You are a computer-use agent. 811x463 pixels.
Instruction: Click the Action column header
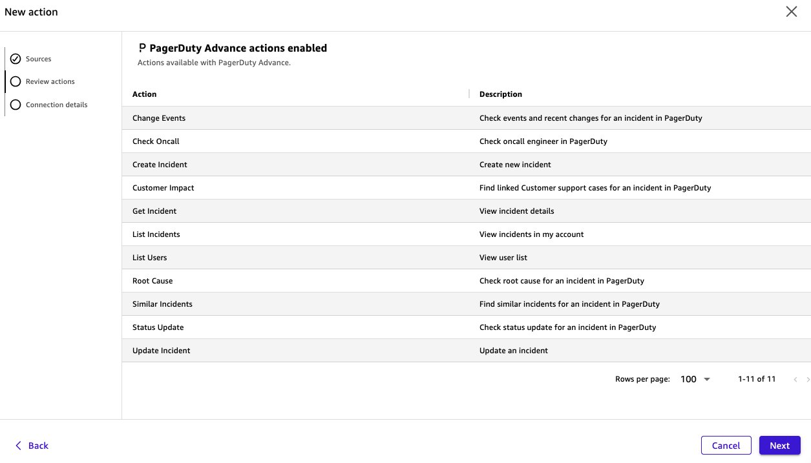pyautogui.click(x=144, y=94)
